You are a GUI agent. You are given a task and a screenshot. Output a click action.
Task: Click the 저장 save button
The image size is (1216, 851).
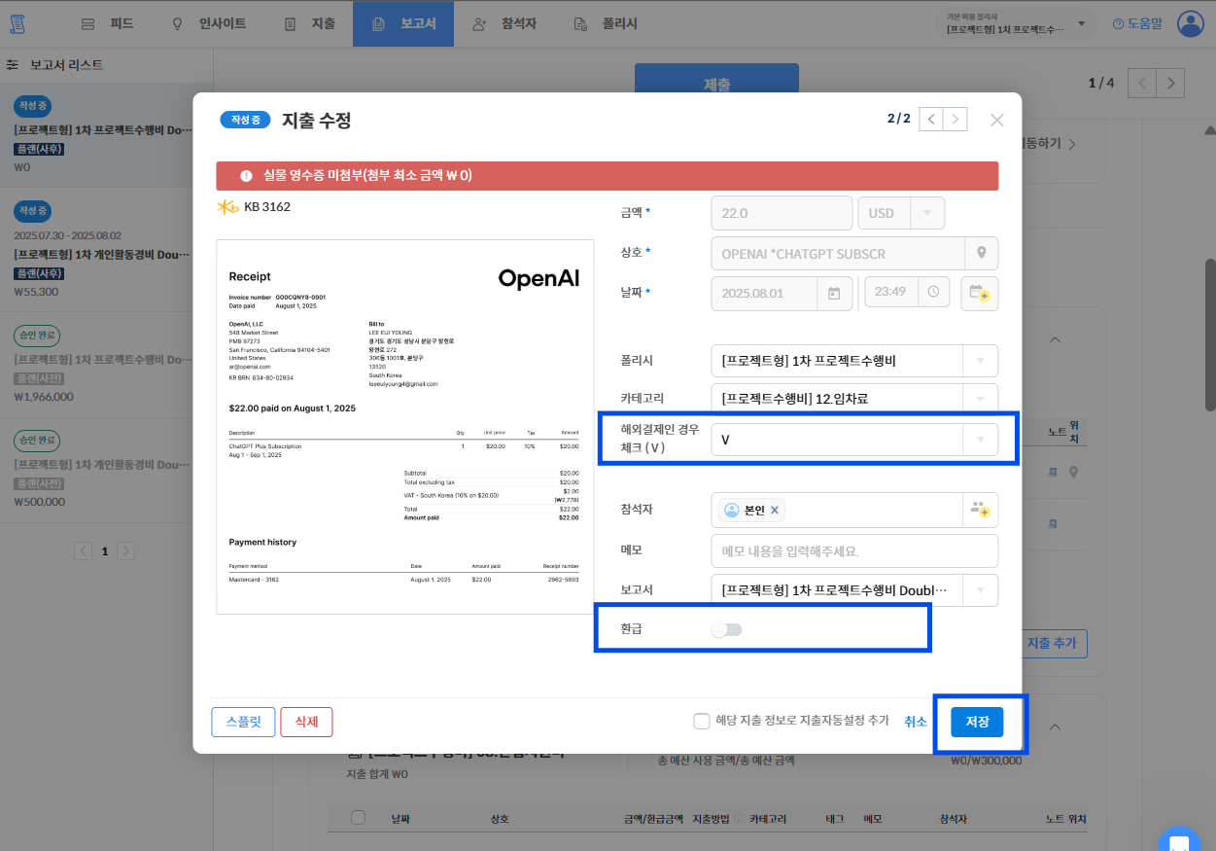tap(977, 721)
